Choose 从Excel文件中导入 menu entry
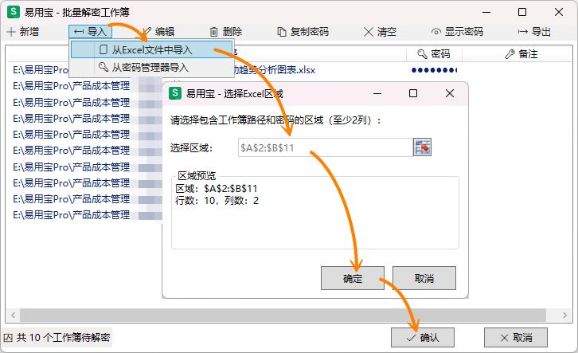This screenshot has width=578, height=353. [151, 49]
